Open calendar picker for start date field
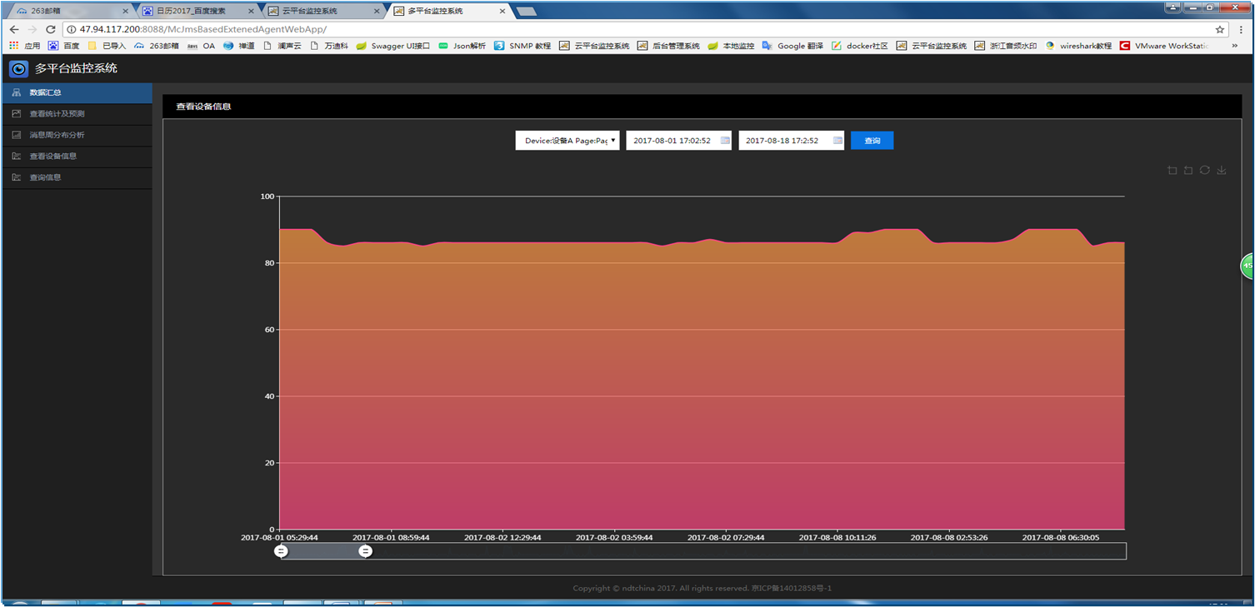 click(x=725, y=141)
